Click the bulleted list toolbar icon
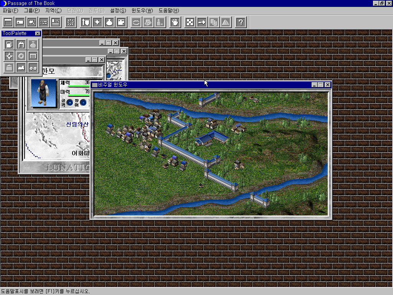Screen dimensions: 393x295 tap(44, 22)
